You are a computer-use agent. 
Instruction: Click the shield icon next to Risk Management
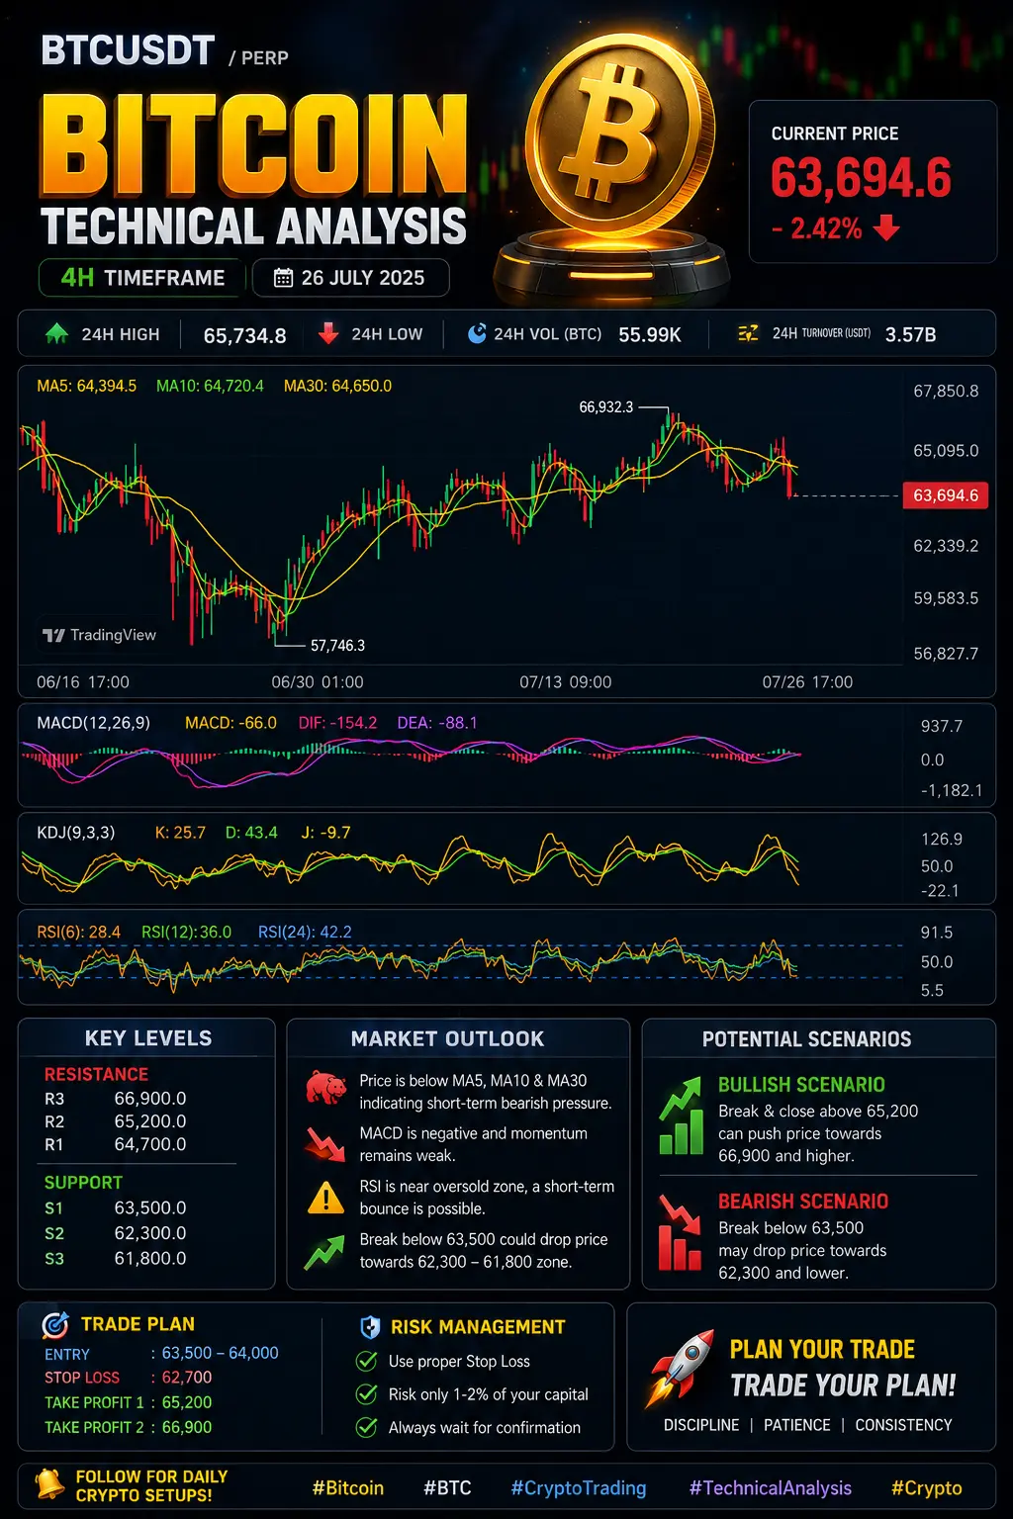370,1326
